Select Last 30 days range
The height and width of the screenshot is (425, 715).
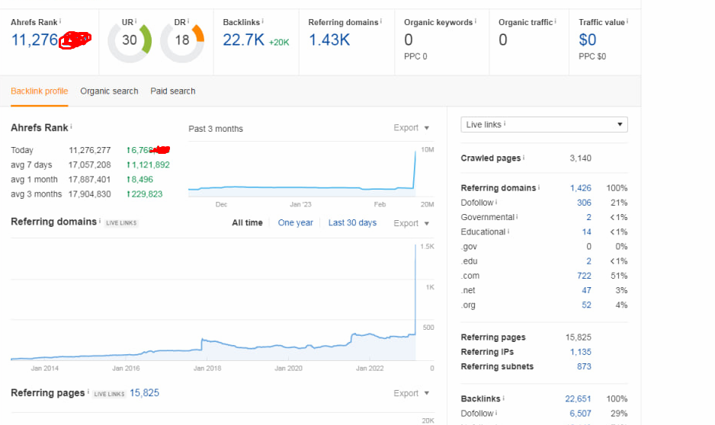(352, 222)
